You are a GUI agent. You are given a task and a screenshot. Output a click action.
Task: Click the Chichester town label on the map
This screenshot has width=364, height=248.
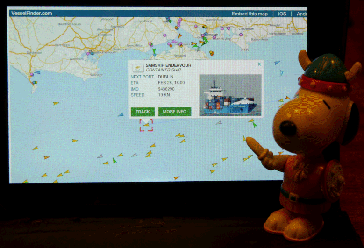coord(246,28)
